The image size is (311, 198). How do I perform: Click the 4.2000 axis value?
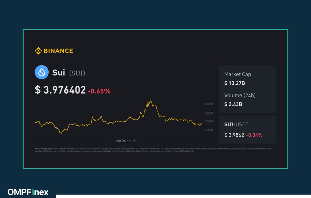(x=209, y=104)
